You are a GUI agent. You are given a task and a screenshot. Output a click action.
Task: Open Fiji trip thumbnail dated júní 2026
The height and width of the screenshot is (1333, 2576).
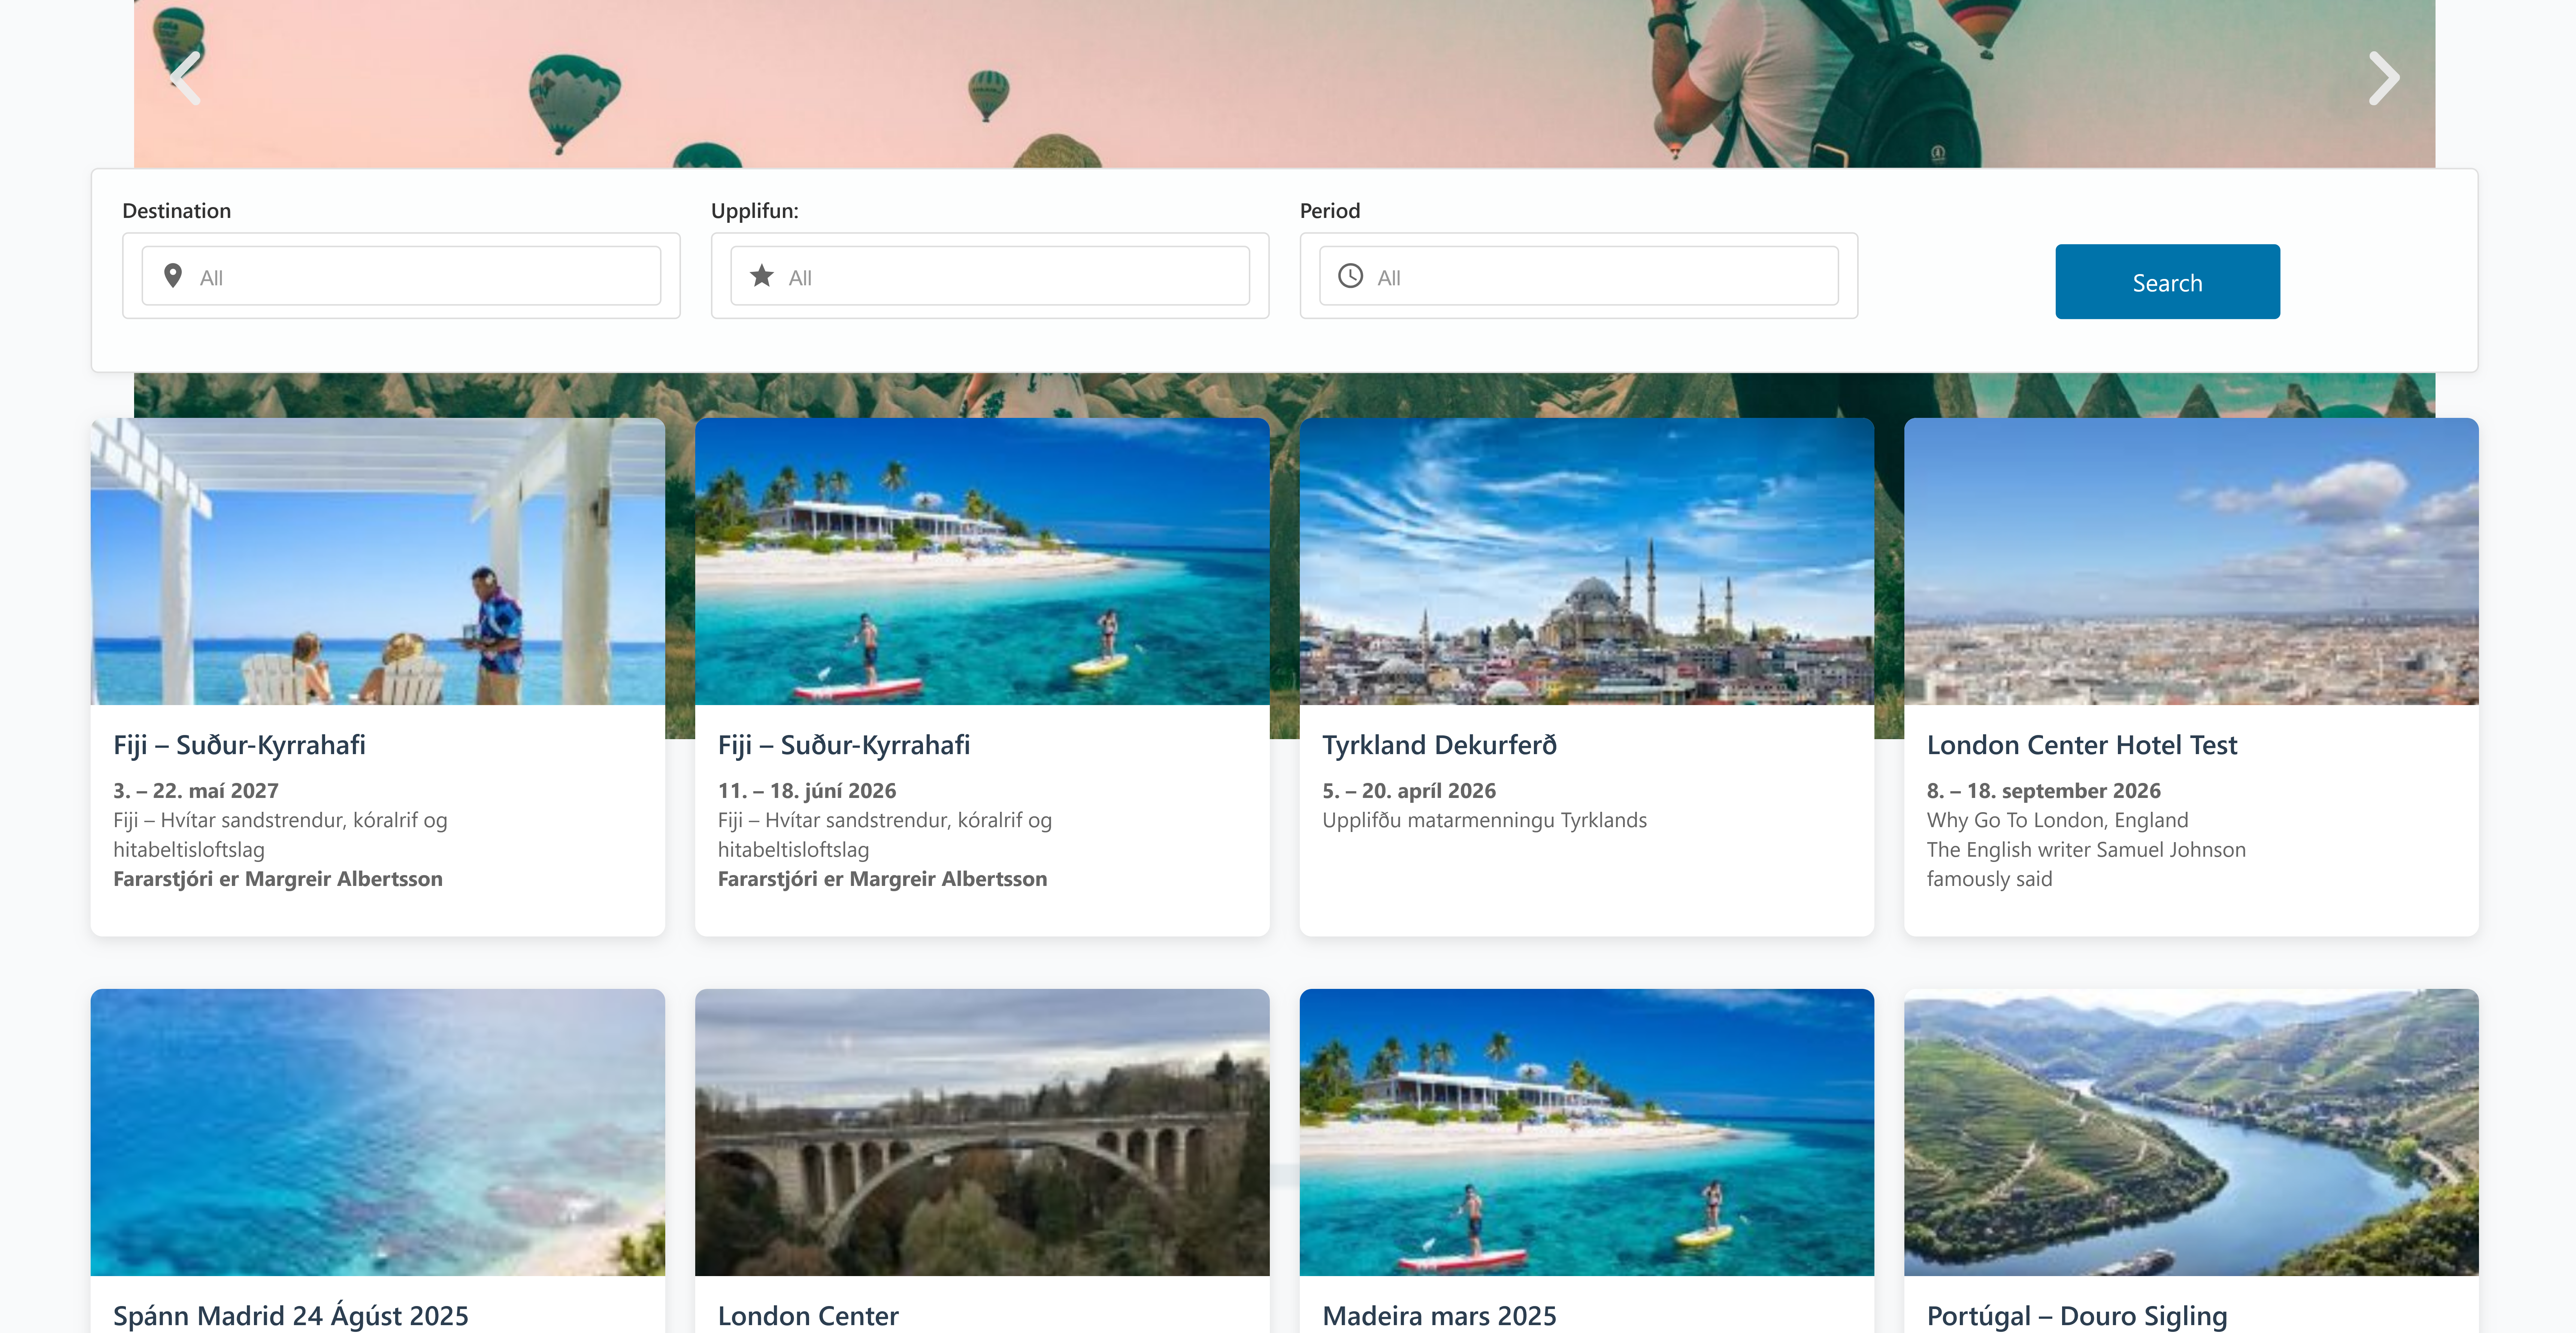[982, 562]
